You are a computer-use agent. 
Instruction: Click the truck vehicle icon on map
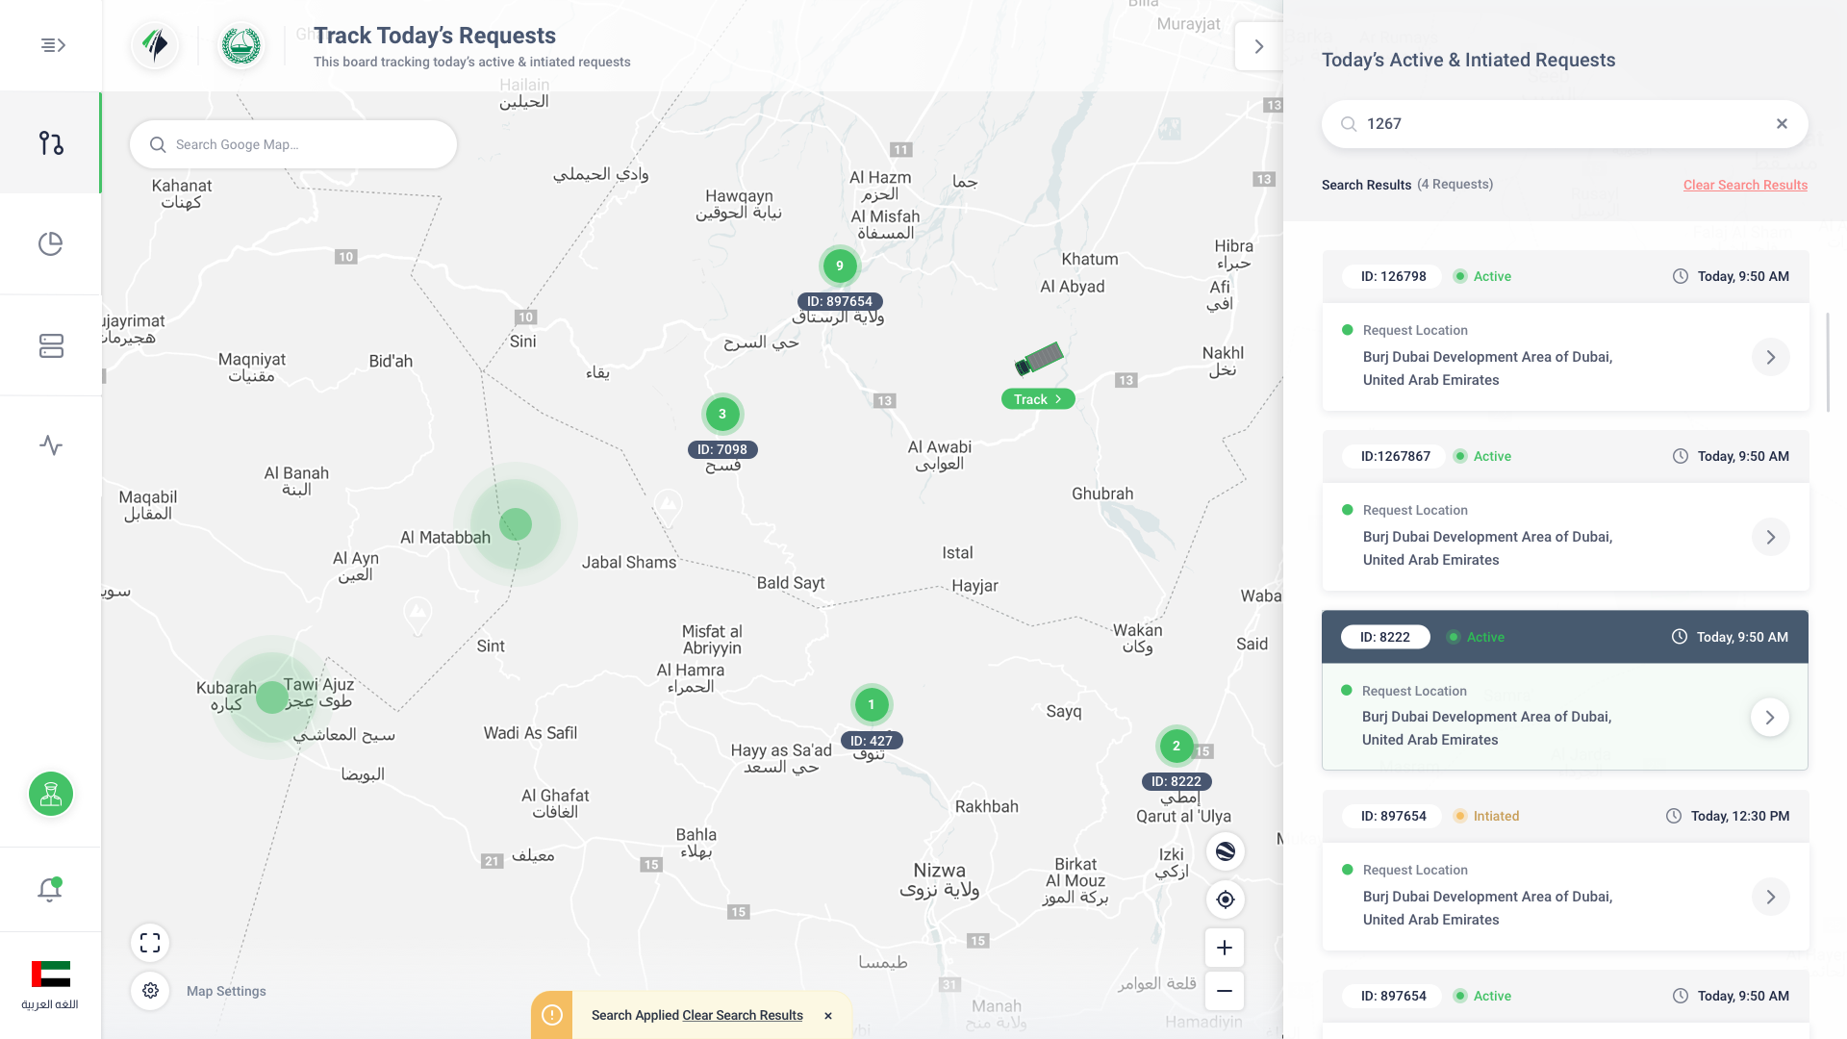coord(1039,359)
